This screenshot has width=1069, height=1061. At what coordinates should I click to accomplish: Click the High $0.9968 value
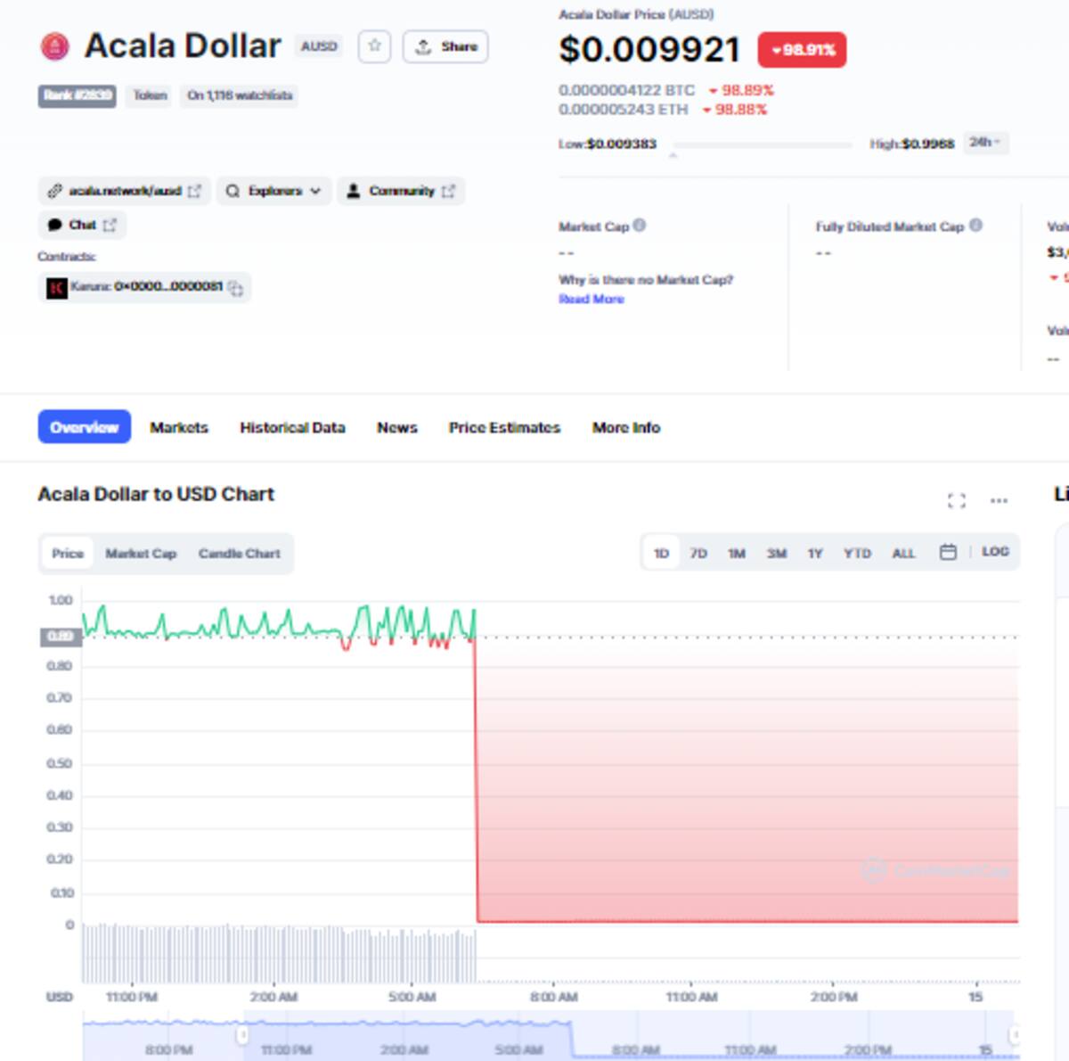tap(927, 144)
